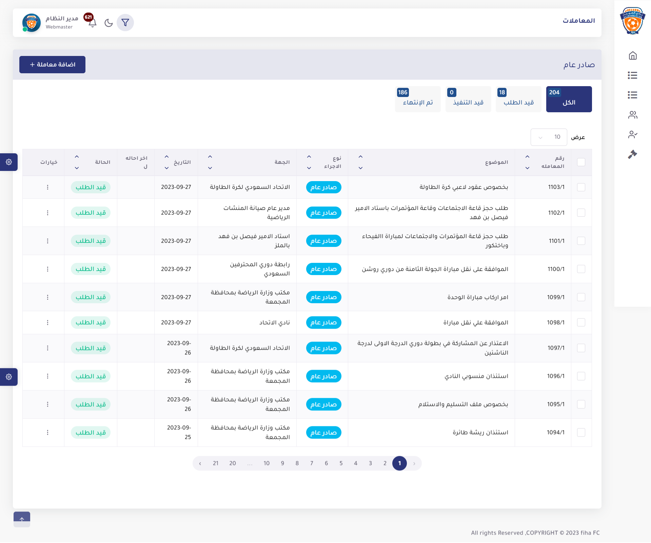This screenshot has height=543, width=651.
Task: Switch to قيد الطلب tab with 18
Action: pos(518,99)
